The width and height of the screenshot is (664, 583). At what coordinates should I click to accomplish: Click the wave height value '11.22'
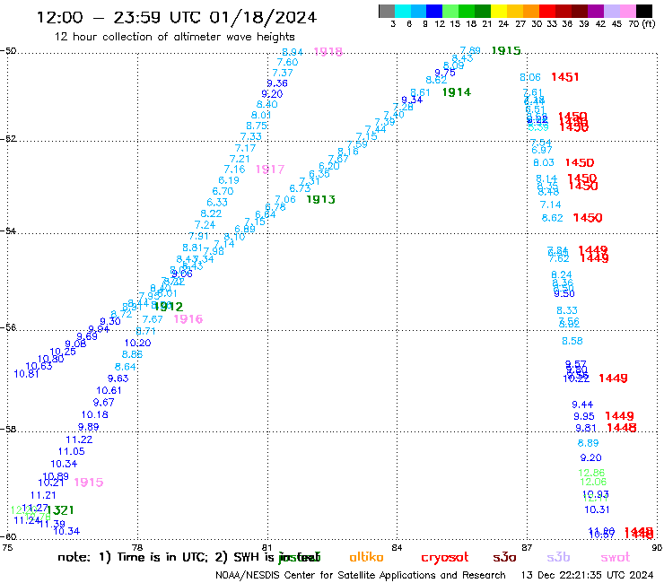tap(79, 439)
